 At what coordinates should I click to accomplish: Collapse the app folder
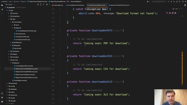click(x=7, y=10)
